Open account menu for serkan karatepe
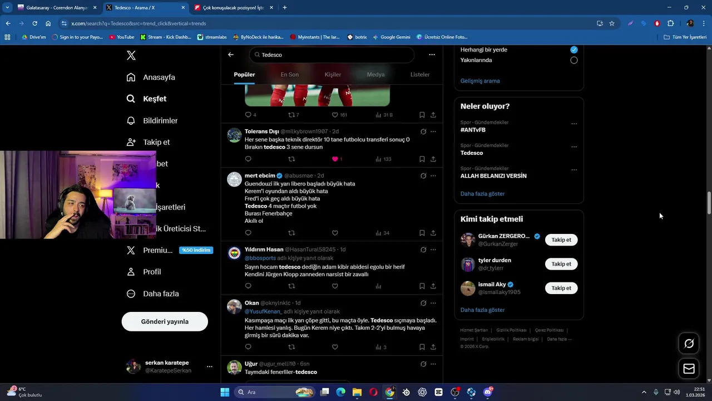Image resolution: width=712 pixels, height=401 pixels. pos(210,366)
